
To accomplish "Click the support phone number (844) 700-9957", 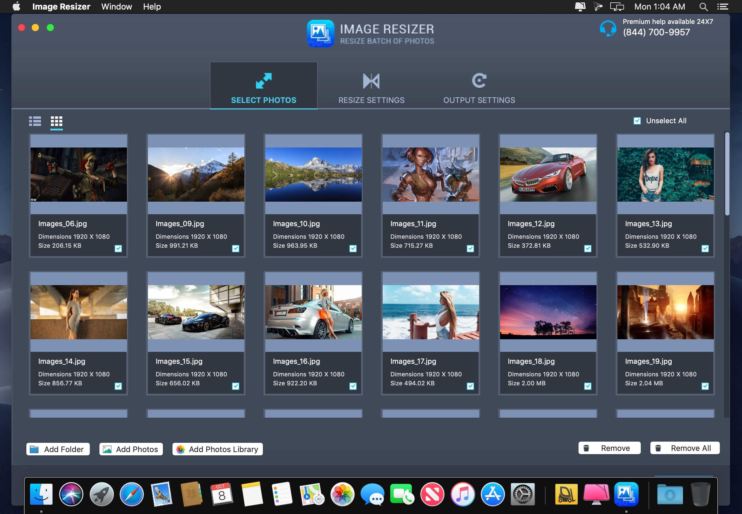I will pos(656,32).
